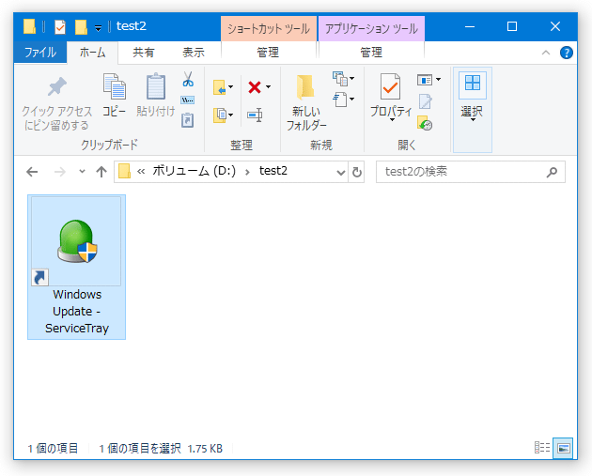Click folder icon at title bar left

coord(29,26)
